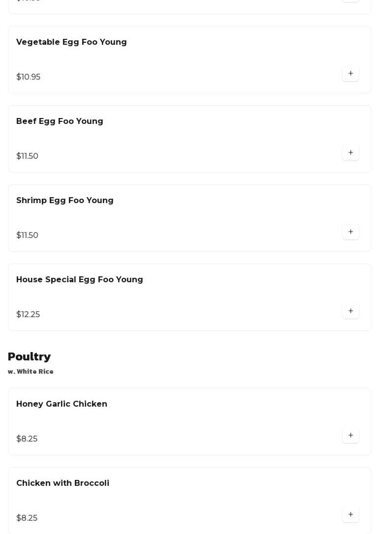Open Beef Egg Foo Young item title
Screen dimensions: 379x534
click(60, 121)
